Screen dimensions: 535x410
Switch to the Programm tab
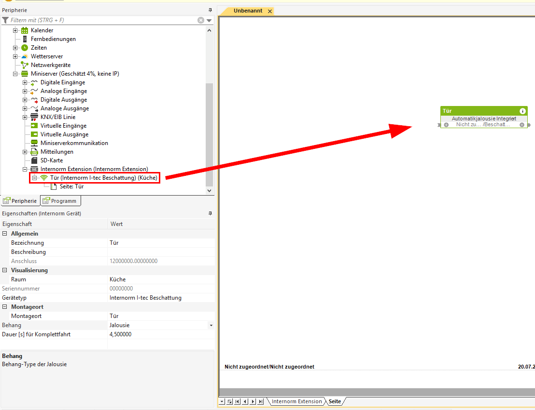(x=60, y=201)
